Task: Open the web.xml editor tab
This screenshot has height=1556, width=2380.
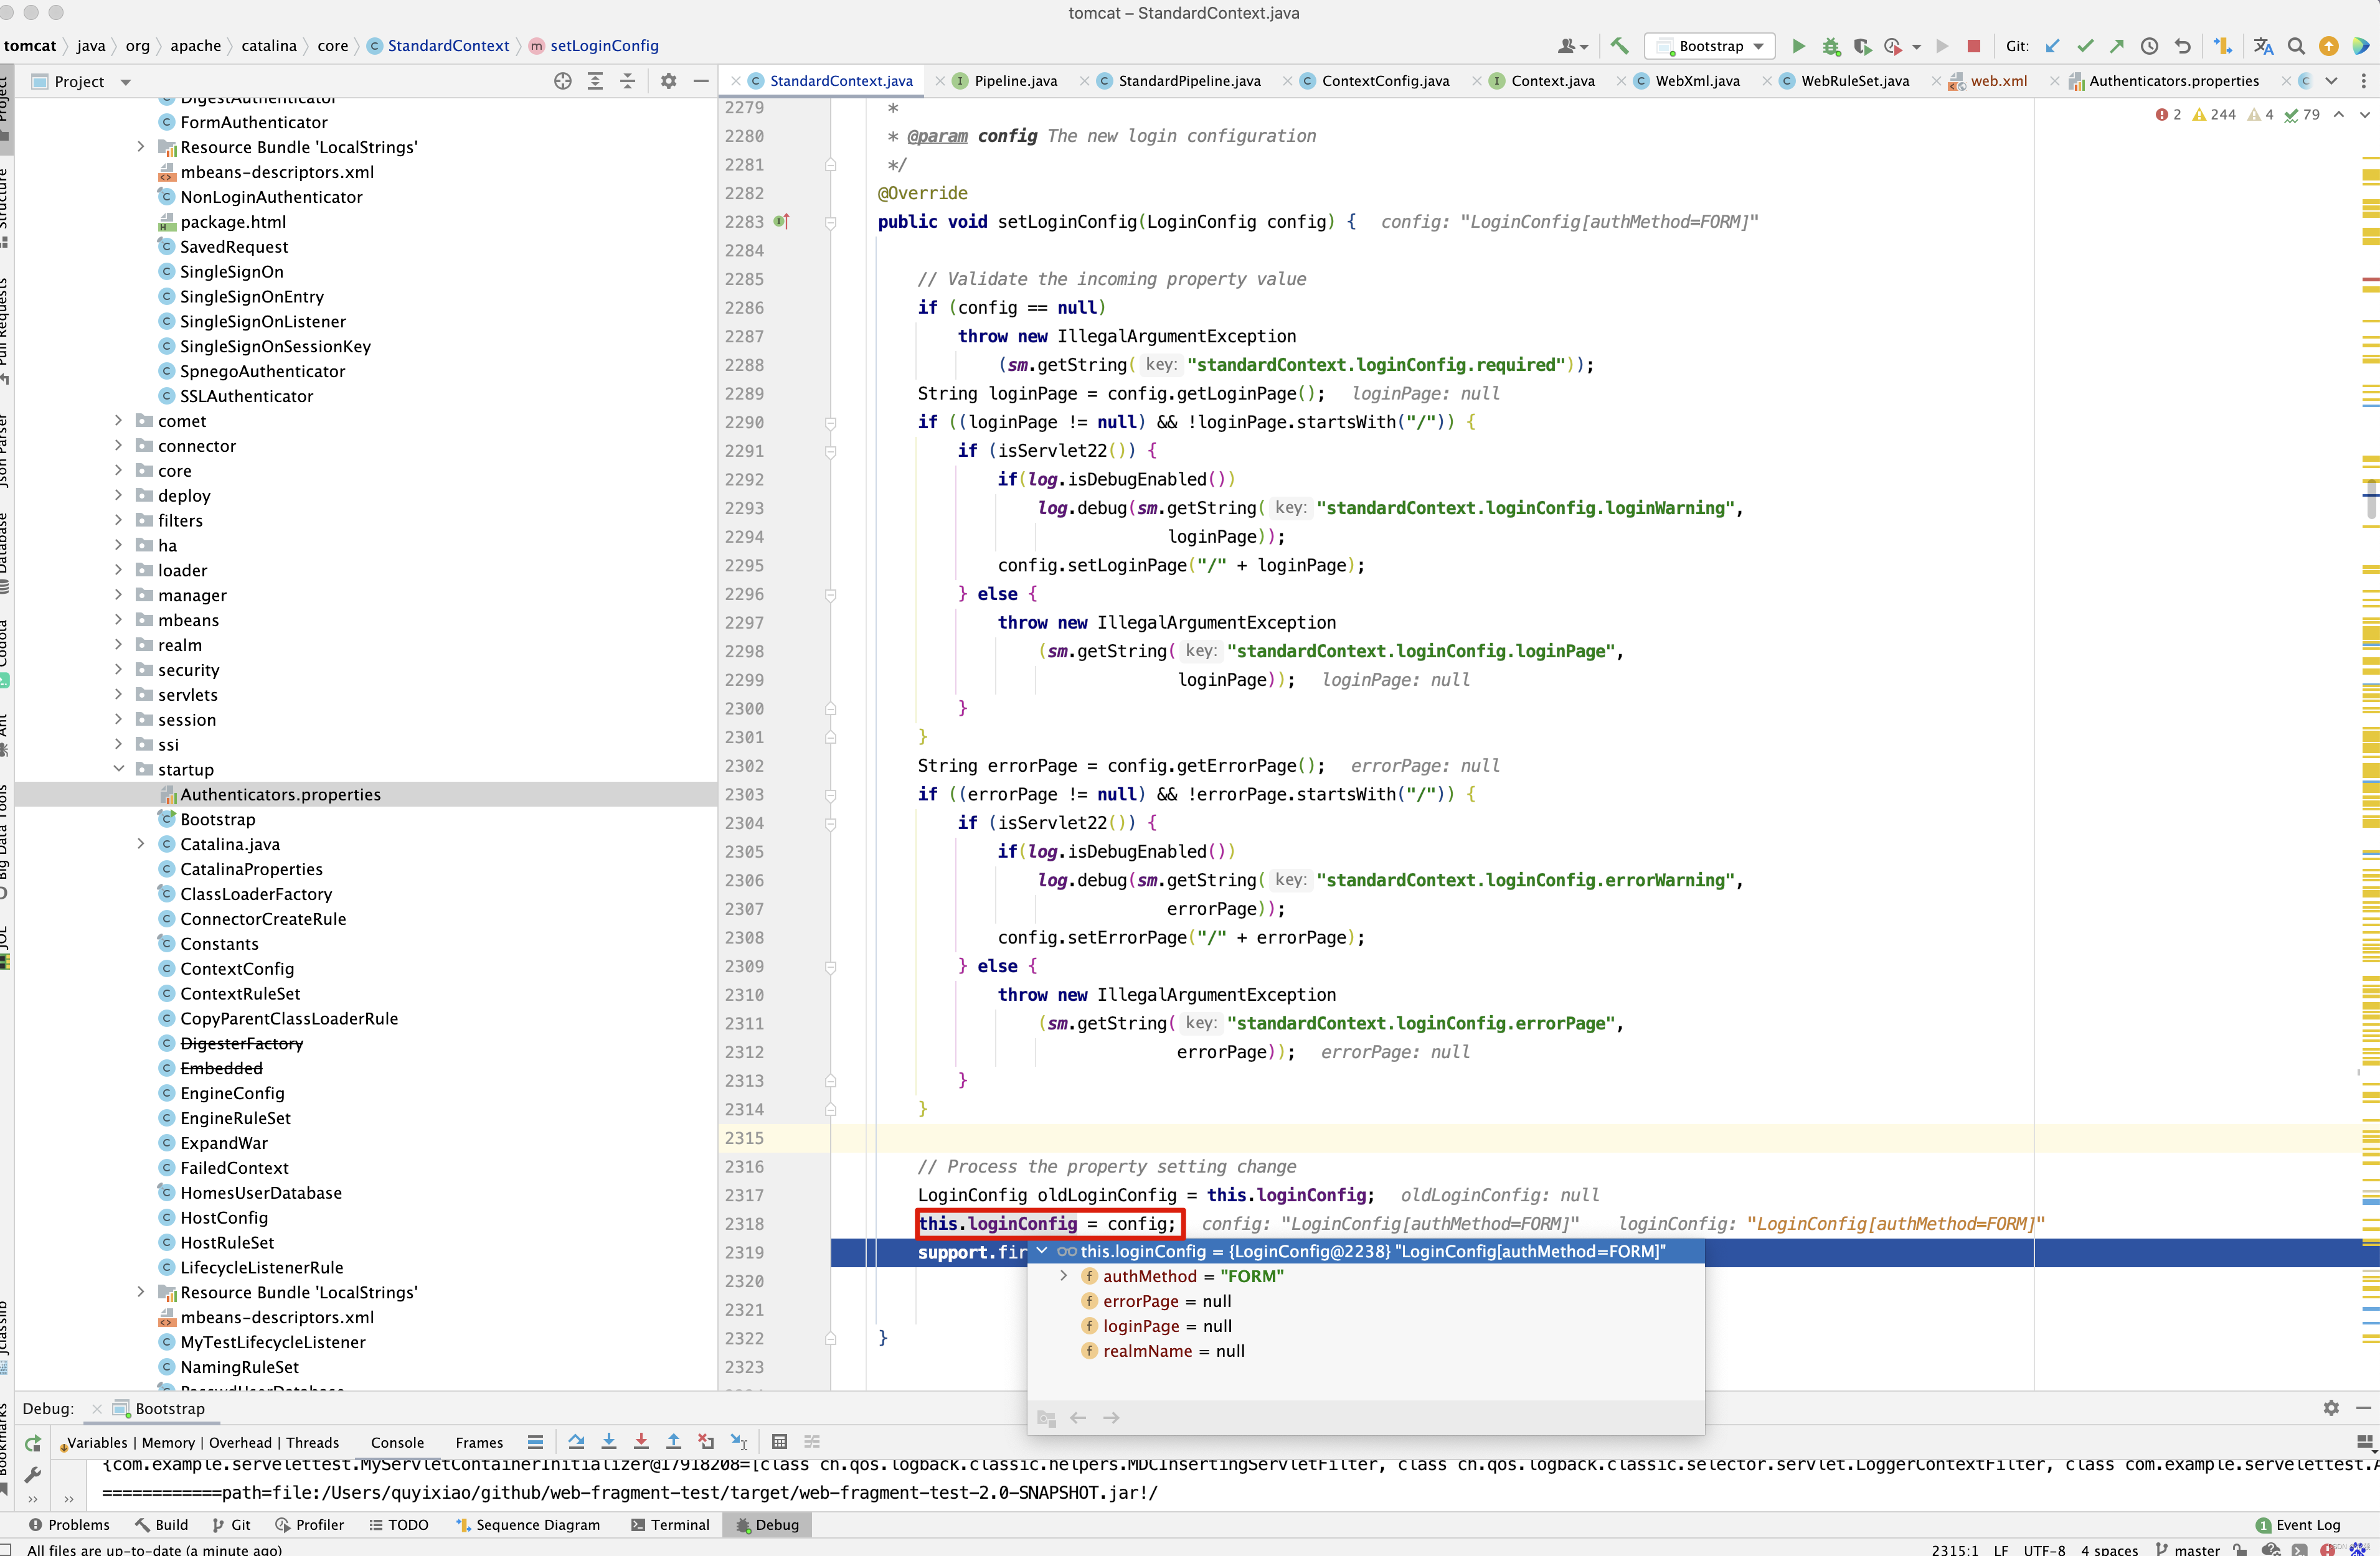Action: tap(1997, 81)
